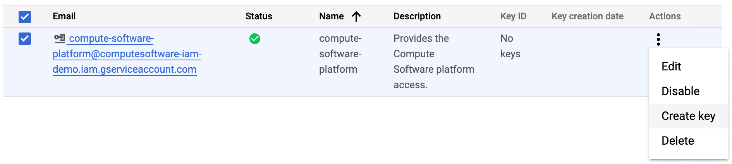The width and height of the screenshot is (732, 164).
Task: Uncheck the compute-software-platform row checkbox
Action: click(25, 39)
